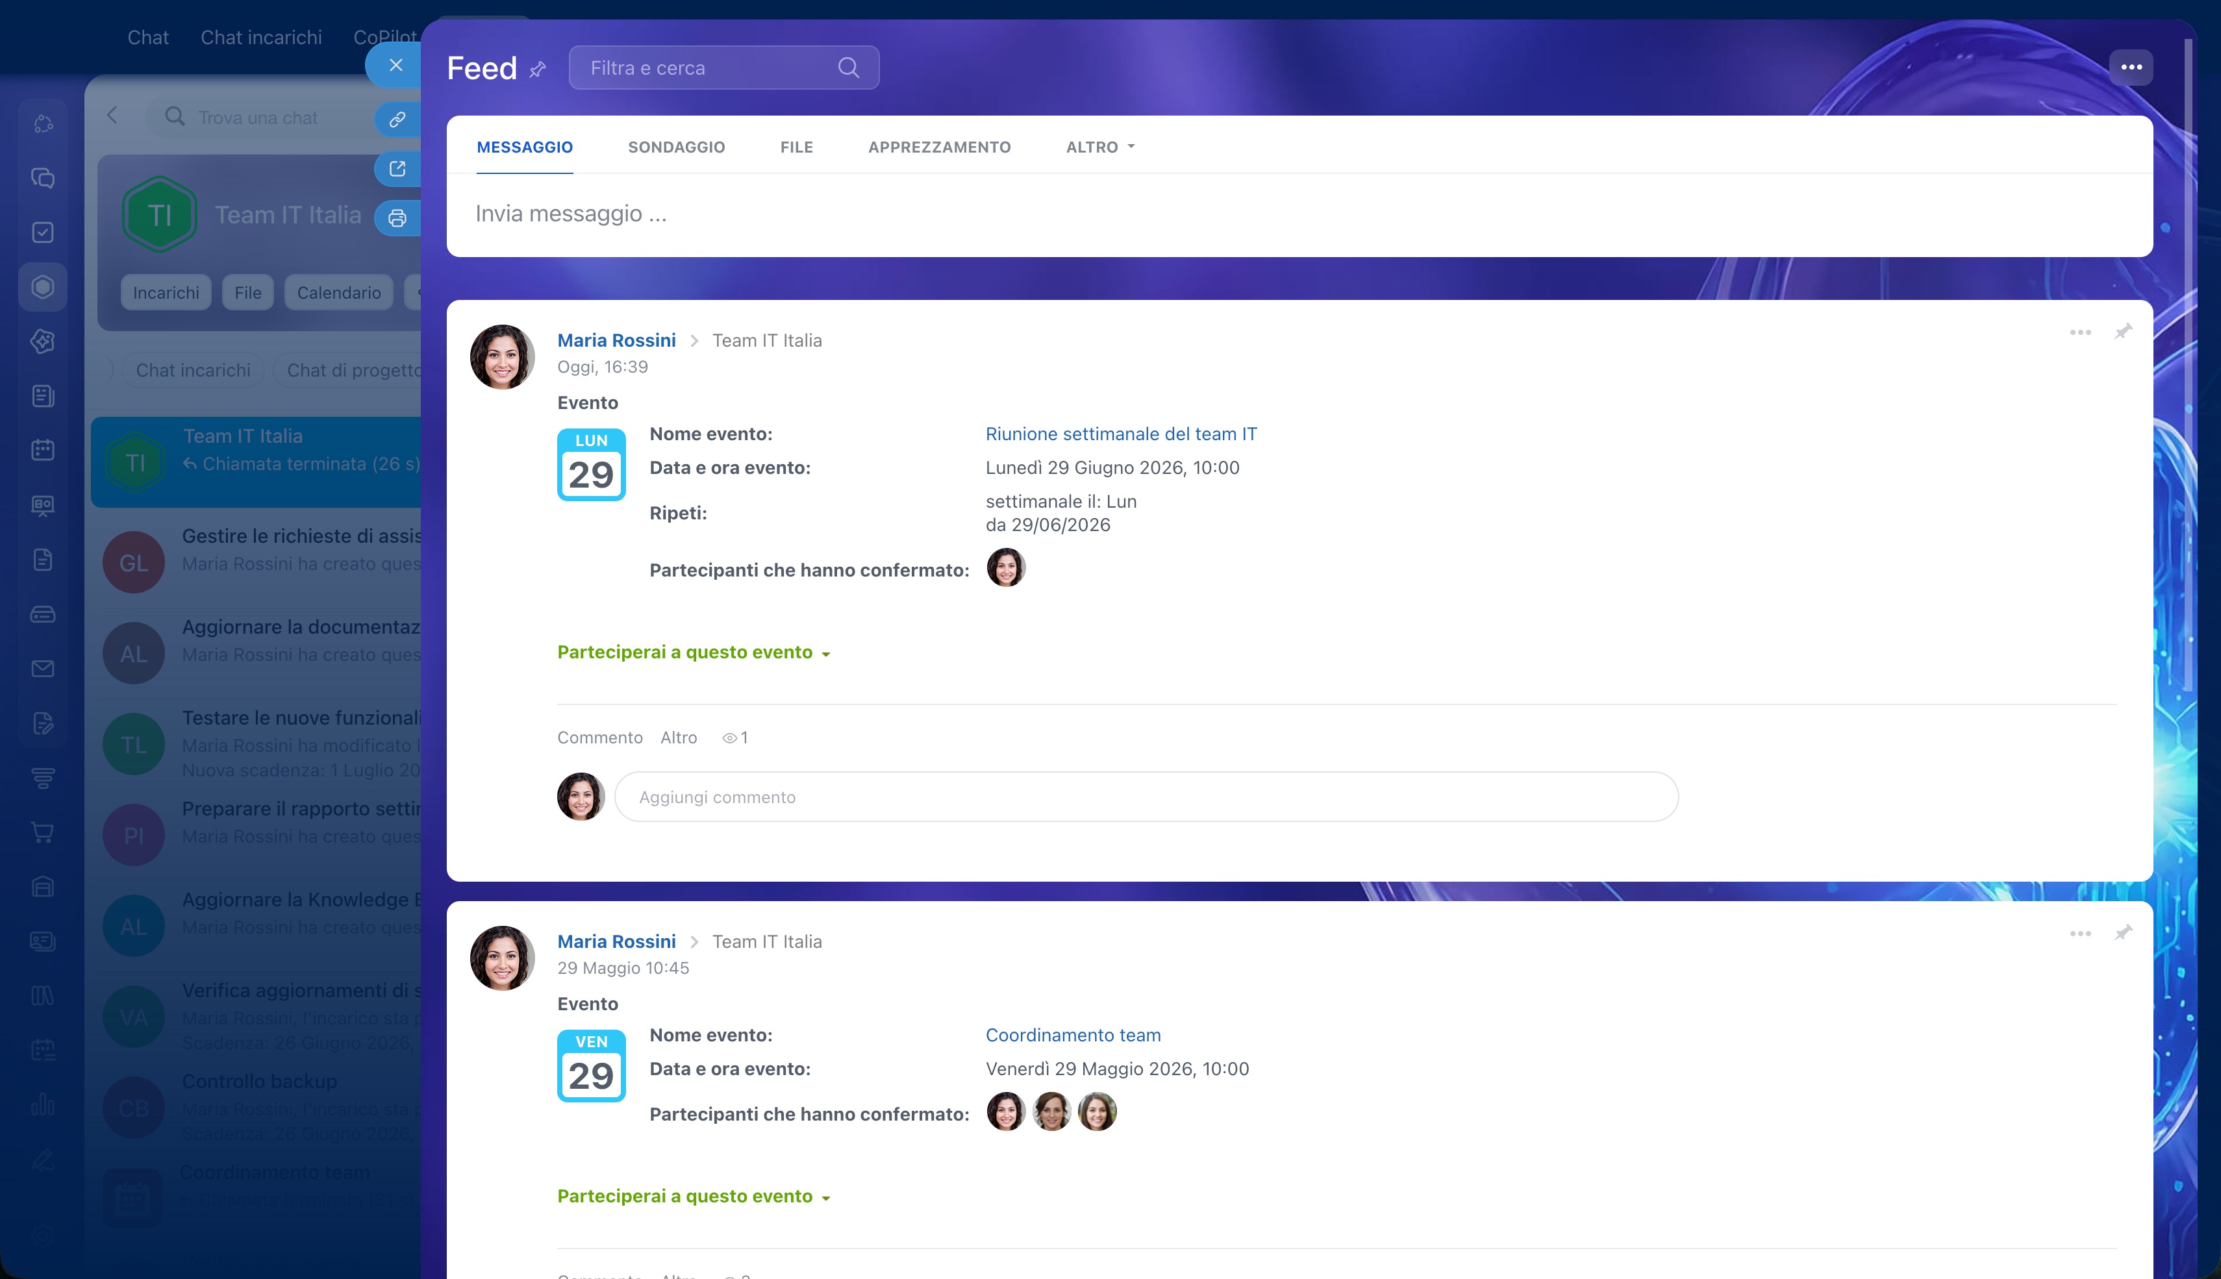Open Chat tab in top menu
Screen dimensions: 2221x1279
[147, 38]
